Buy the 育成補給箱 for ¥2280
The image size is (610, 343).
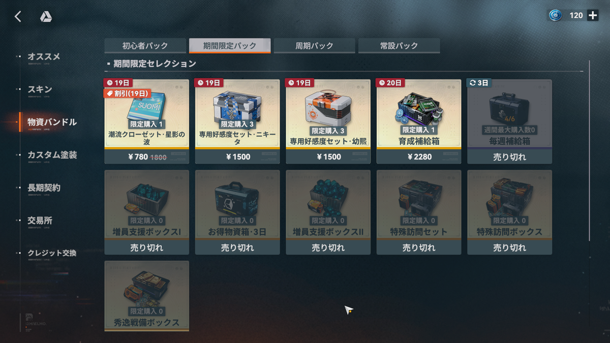[419, 157]
